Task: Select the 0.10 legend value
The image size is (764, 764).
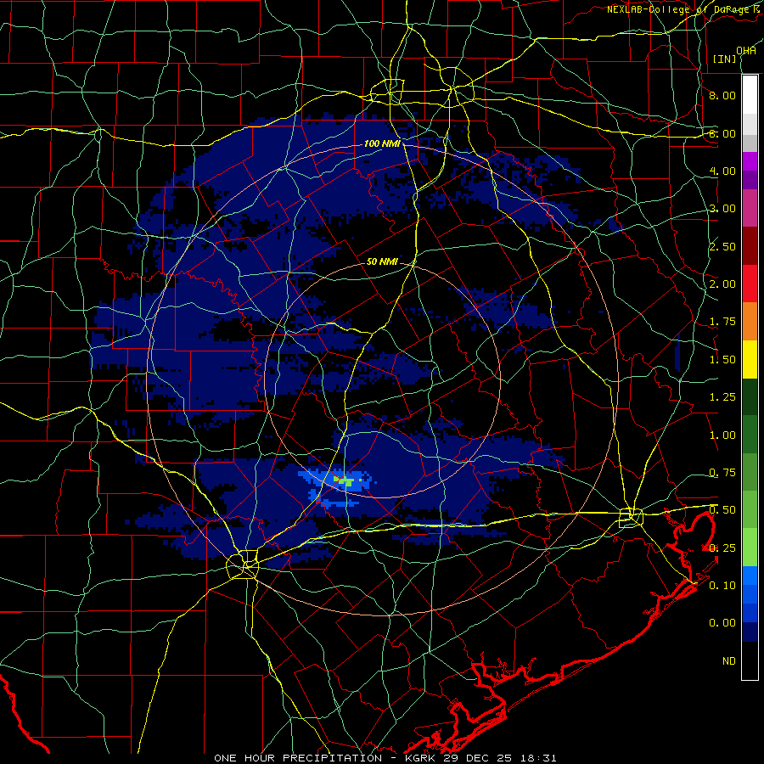Action: pyautogui.click(x=722, y=586)
